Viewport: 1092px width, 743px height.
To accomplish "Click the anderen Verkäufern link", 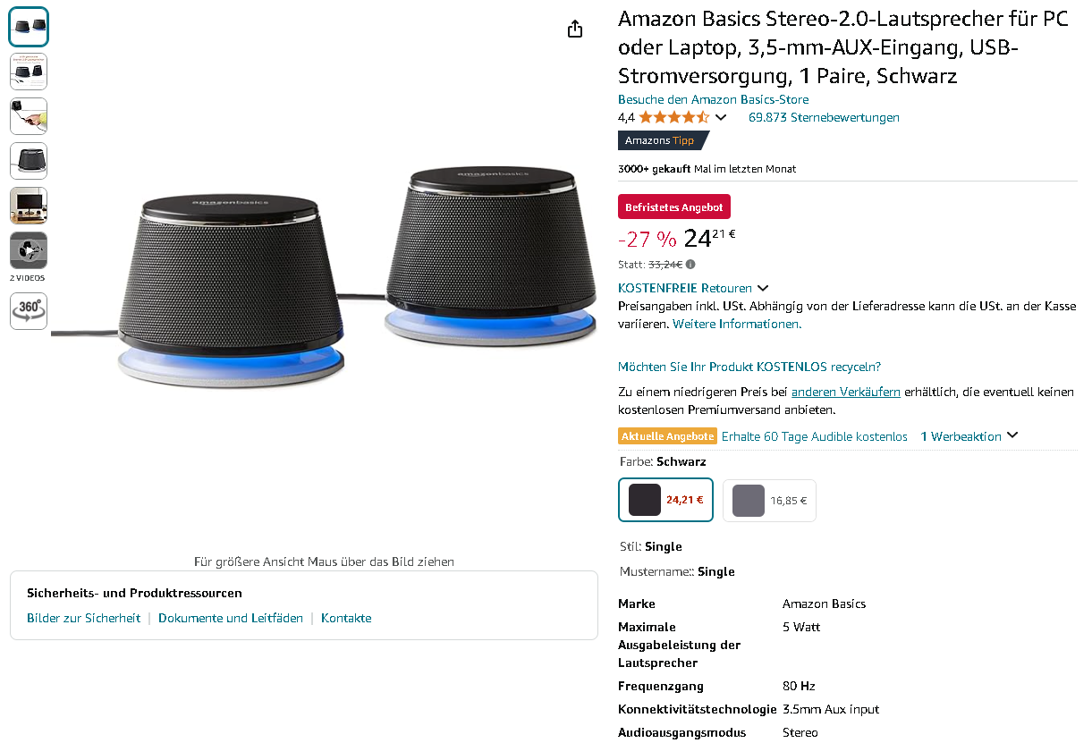I will tap(846, 392).
